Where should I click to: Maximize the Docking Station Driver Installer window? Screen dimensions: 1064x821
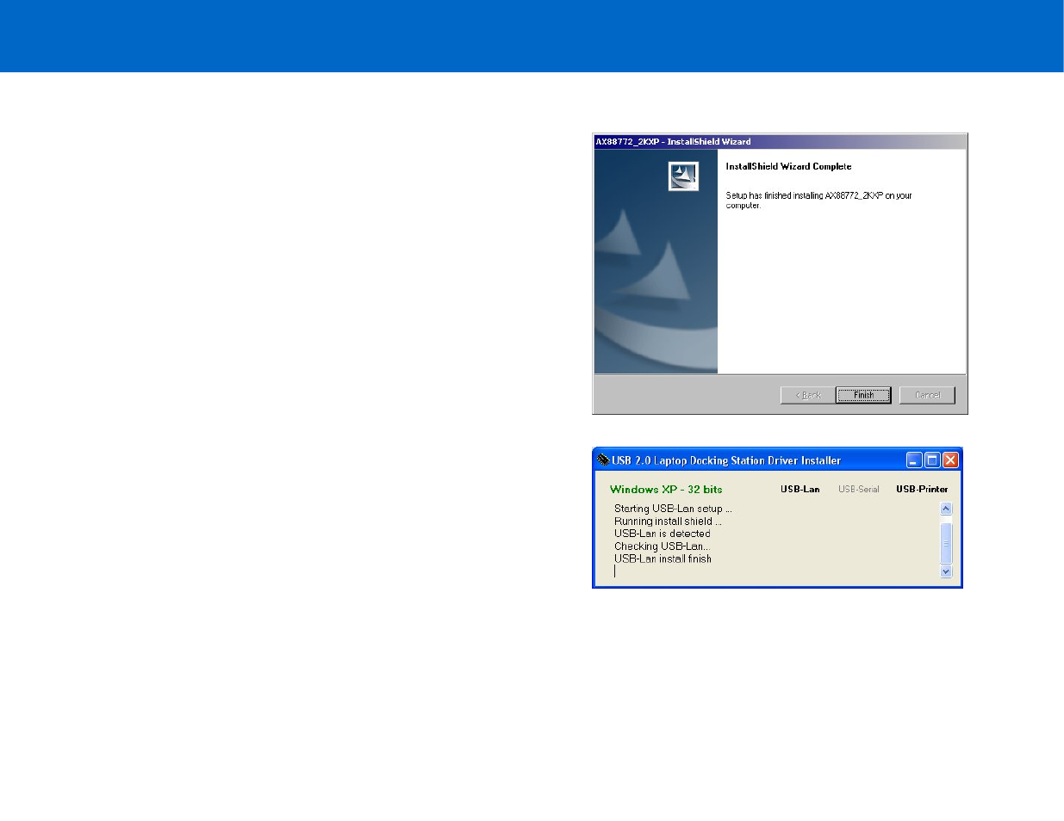tap(932, 460)
